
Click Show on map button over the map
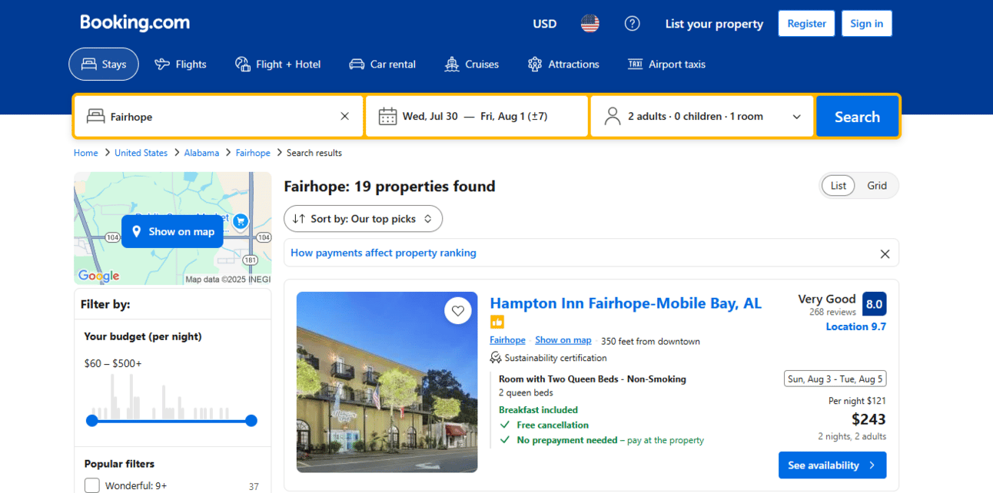pos(172,232)
